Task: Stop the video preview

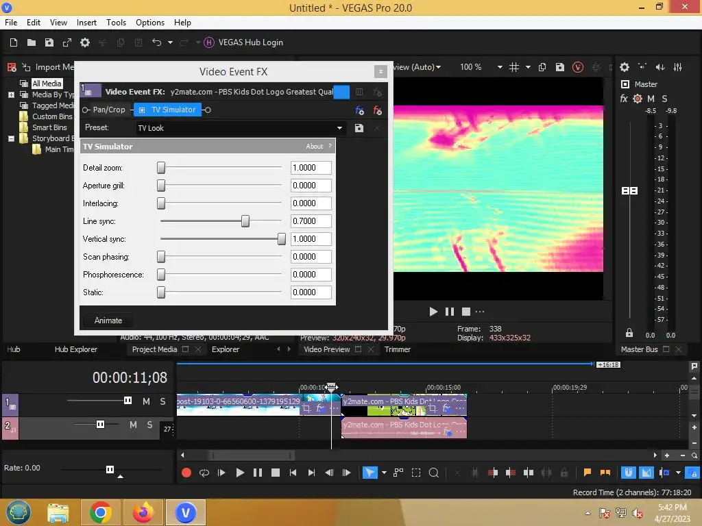Action: click(466, 312)
